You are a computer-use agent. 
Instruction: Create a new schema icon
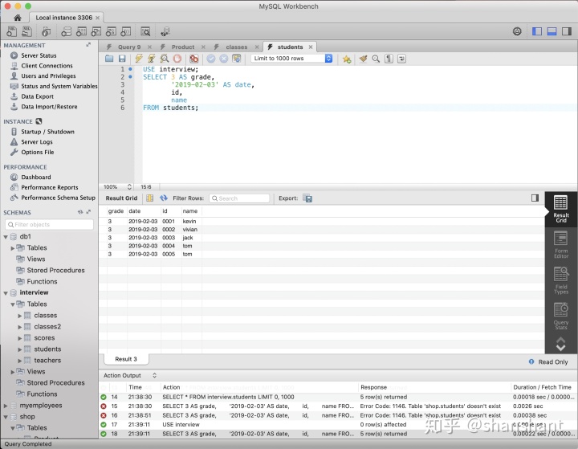click(67, 32)
